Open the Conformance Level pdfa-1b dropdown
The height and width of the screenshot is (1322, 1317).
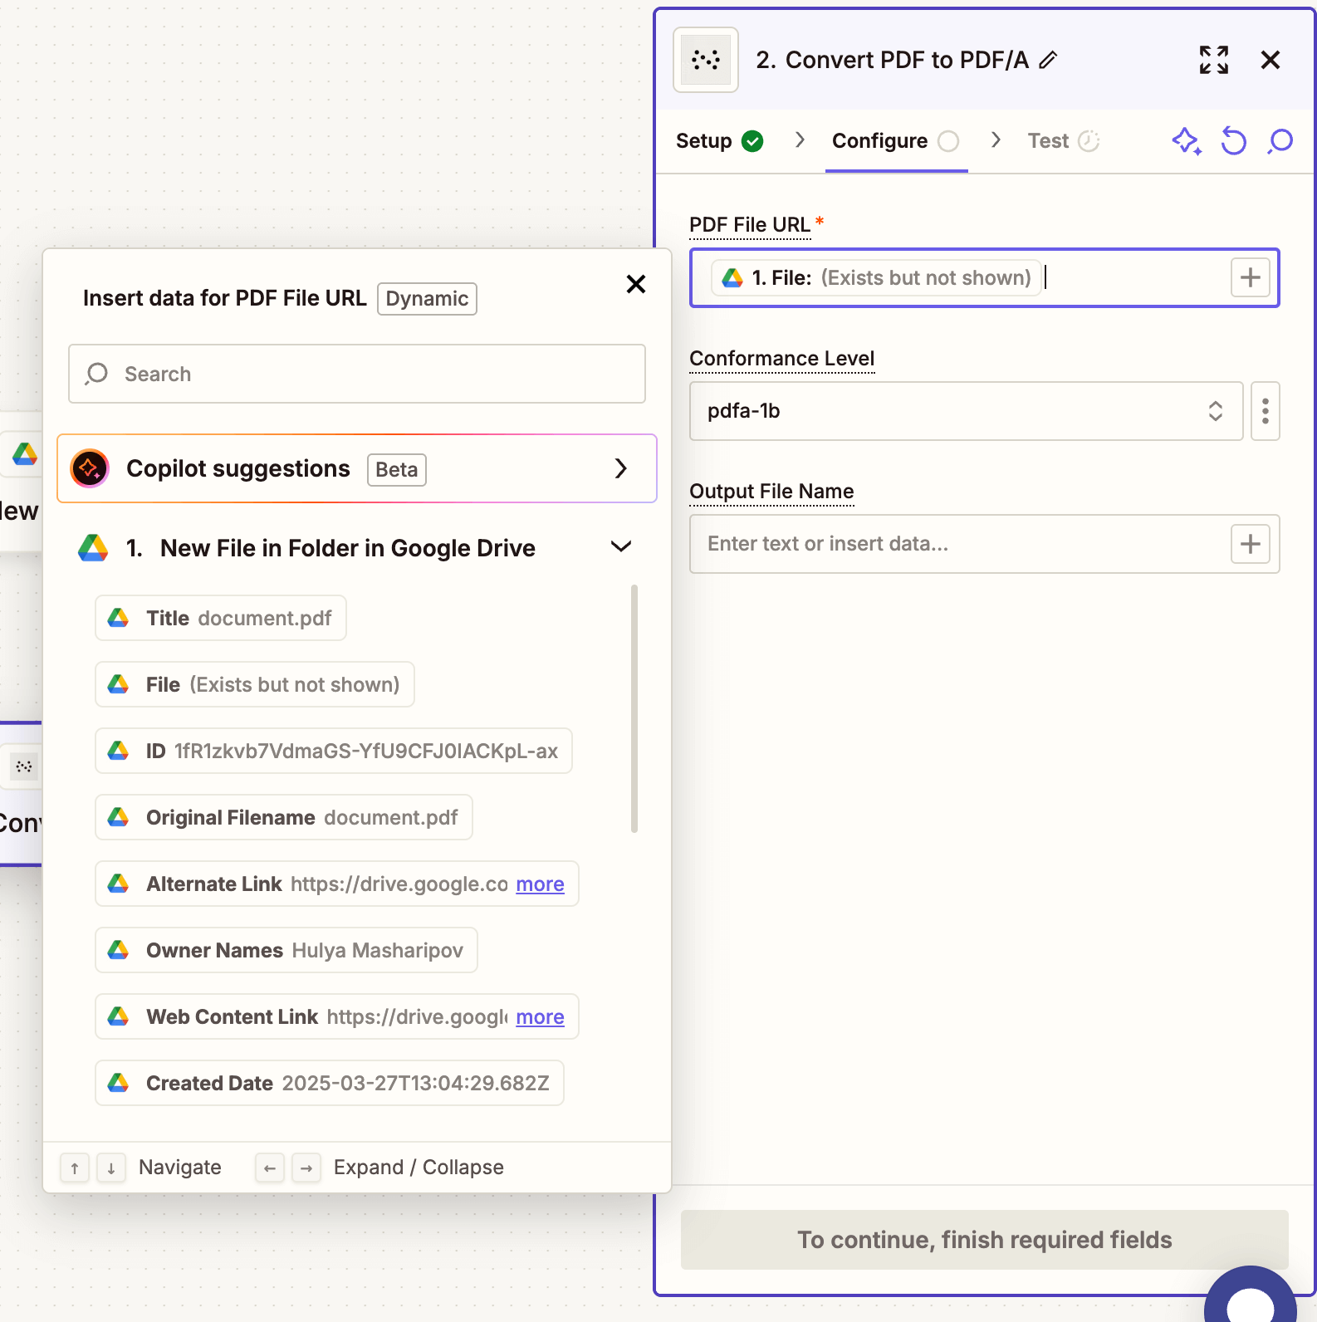(x=965, y=411)
